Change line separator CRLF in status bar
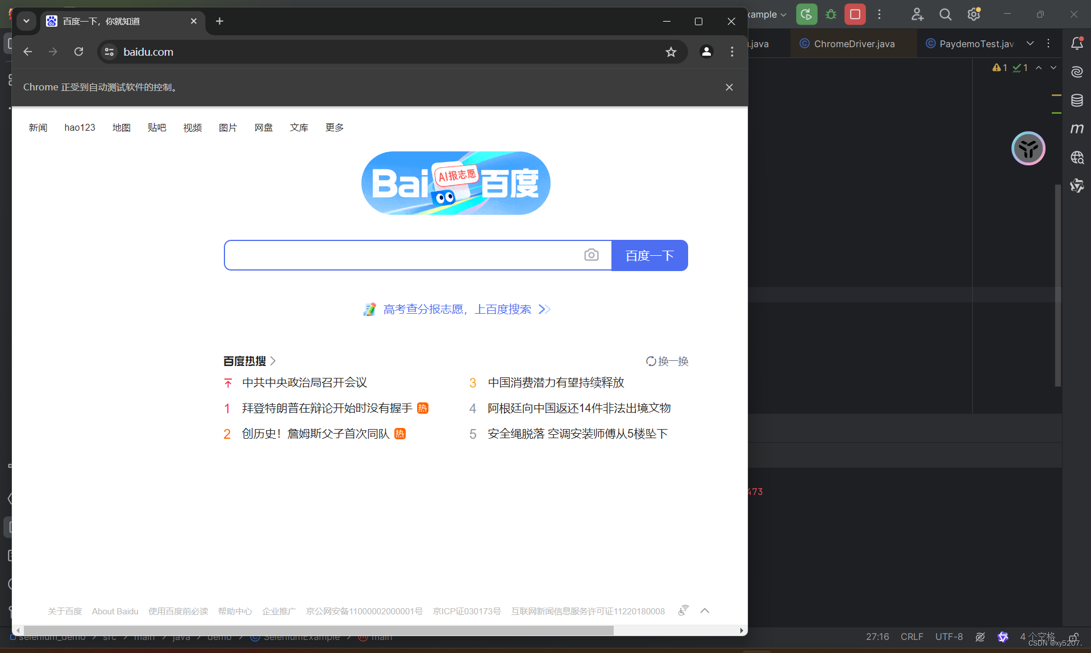 pos(911,637)
